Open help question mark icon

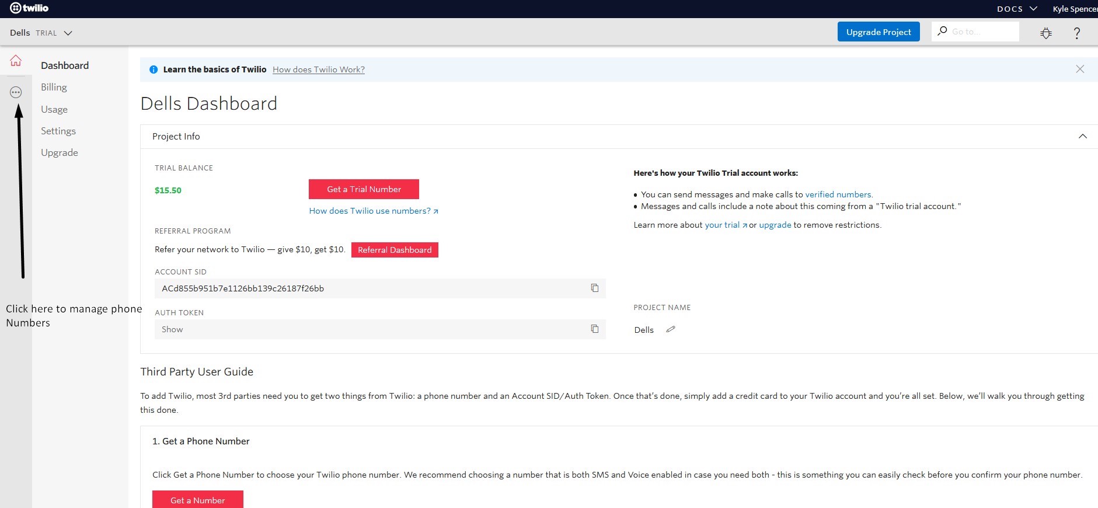(x=1076, y=33)
